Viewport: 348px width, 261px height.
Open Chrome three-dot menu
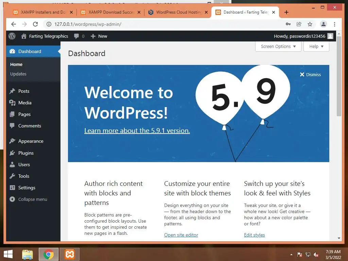[x=334, y=24]
